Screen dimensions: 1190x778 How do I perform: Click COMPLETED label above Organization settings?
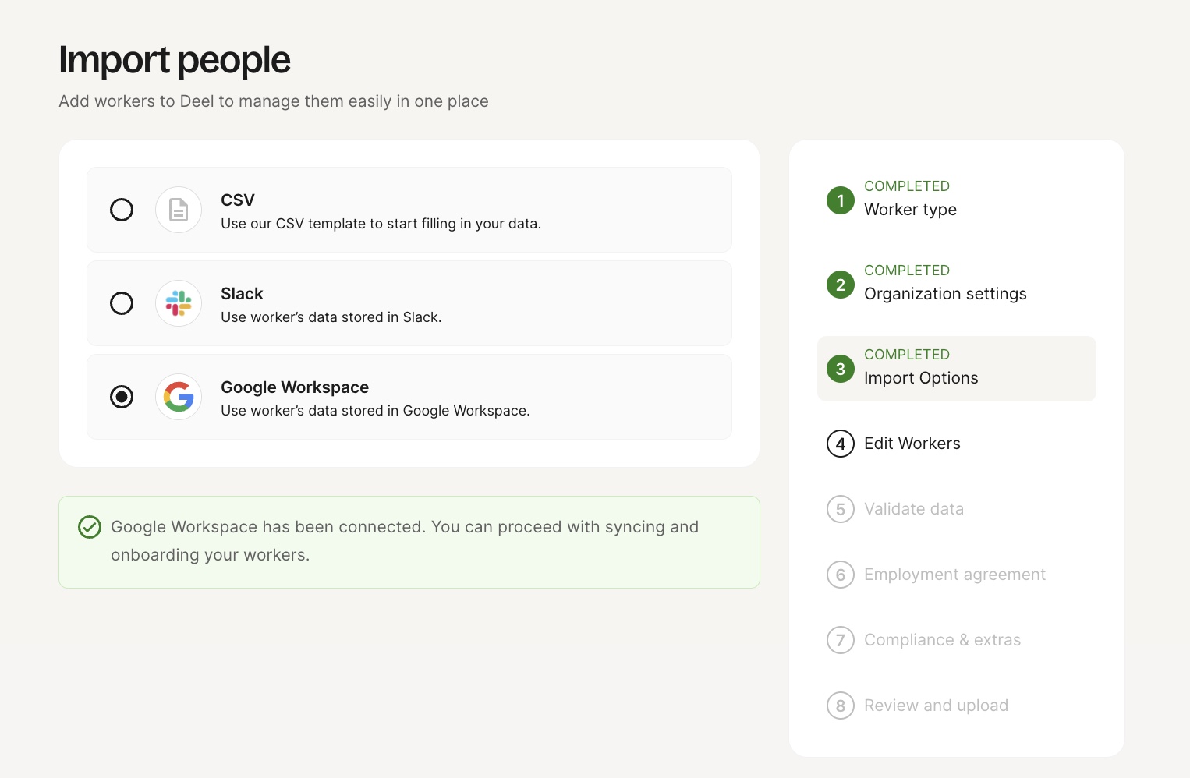(907, 271)
